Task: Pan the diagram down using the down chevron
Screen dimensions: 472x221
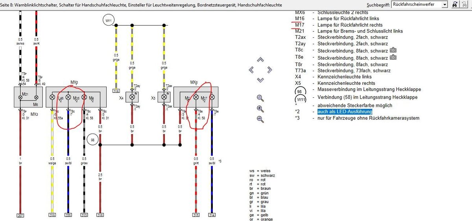Action: [260, 80]
